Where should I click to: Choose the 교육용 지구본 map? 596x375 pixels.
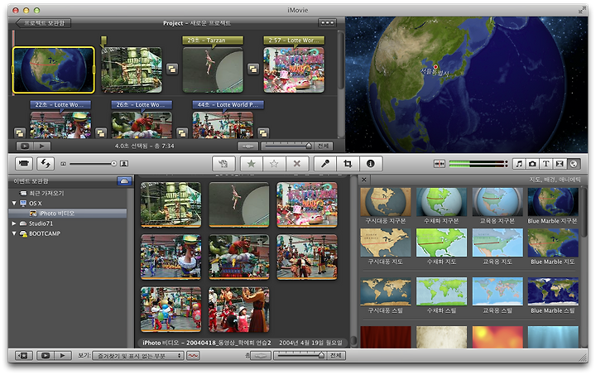point(497,202)
